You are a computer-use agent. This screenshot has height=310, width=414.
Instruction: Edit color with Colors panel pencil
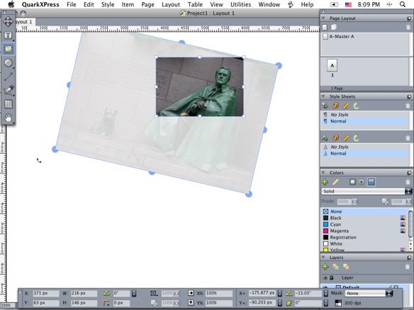coord(335,182)
